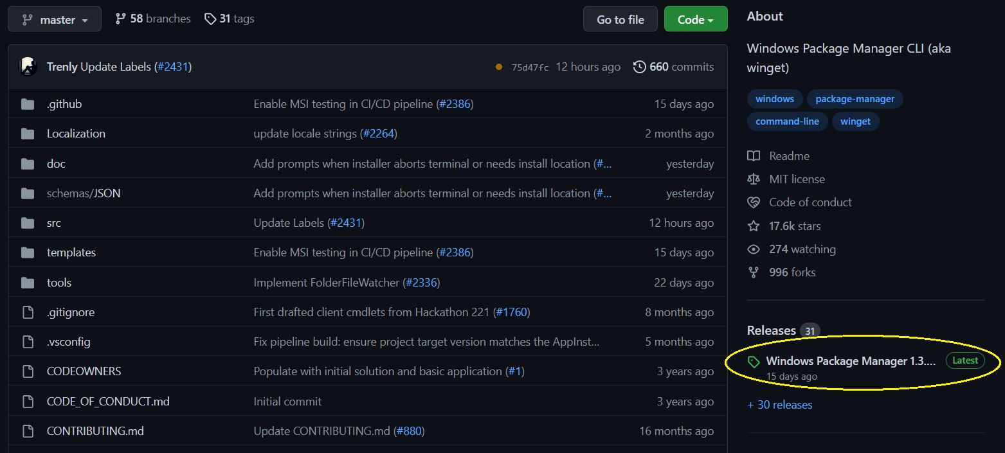The image size is (1005, 453).
Task: Select the windows topic tag
Action: tap(775, 99)
